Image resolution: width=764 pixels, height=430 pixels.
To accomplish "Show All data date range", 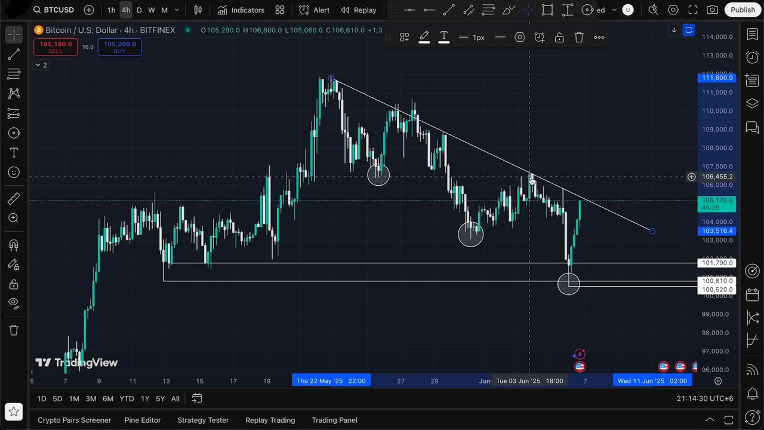I will (175, 398).
